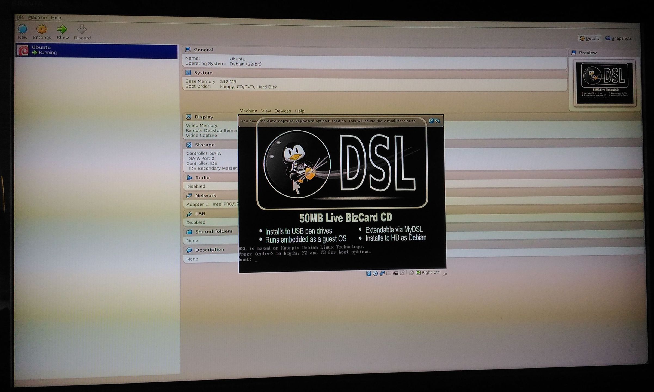This screenshot has height=392, width=654.
Task: Click the shared folders status icon
Action: [389, 273]
